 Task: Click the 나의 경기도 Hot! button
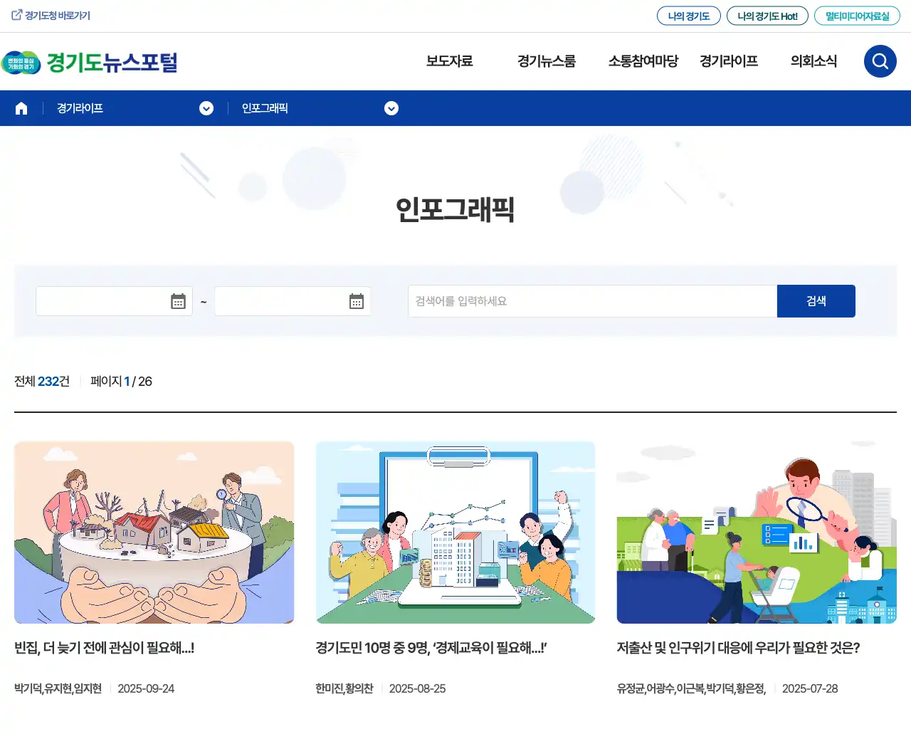767,16
